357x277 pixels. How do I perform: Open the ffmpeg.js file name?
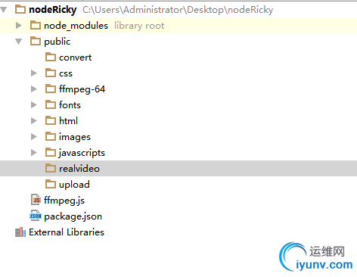64,201
